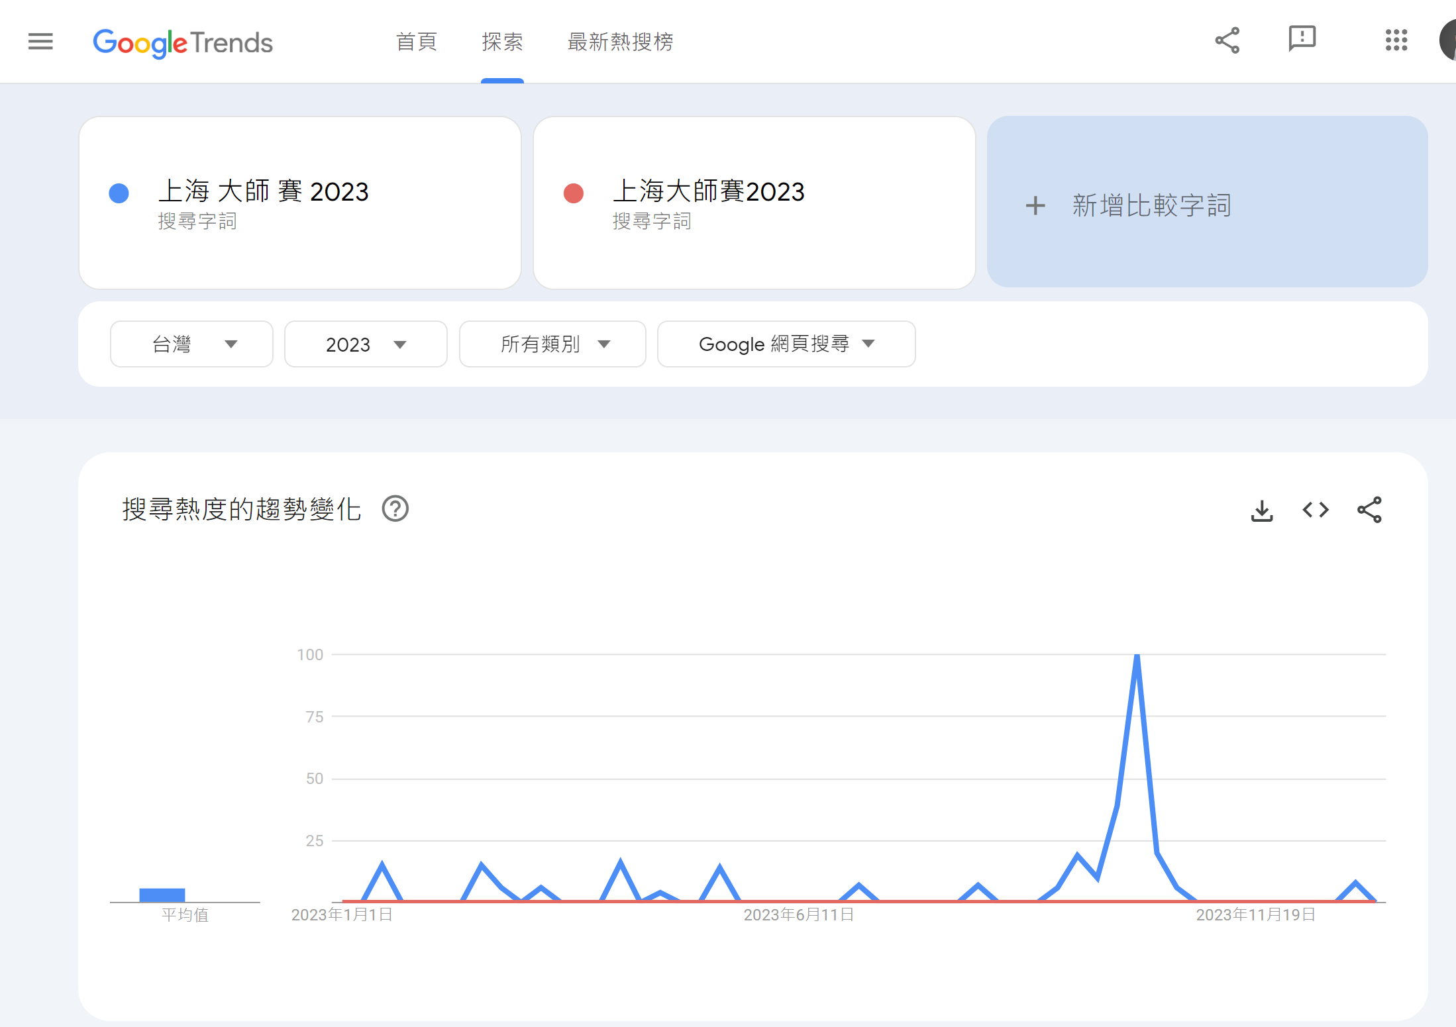Click 新增比較字詞 to add a term
The image size is (1456, 1027).
tap(1151, 206)
